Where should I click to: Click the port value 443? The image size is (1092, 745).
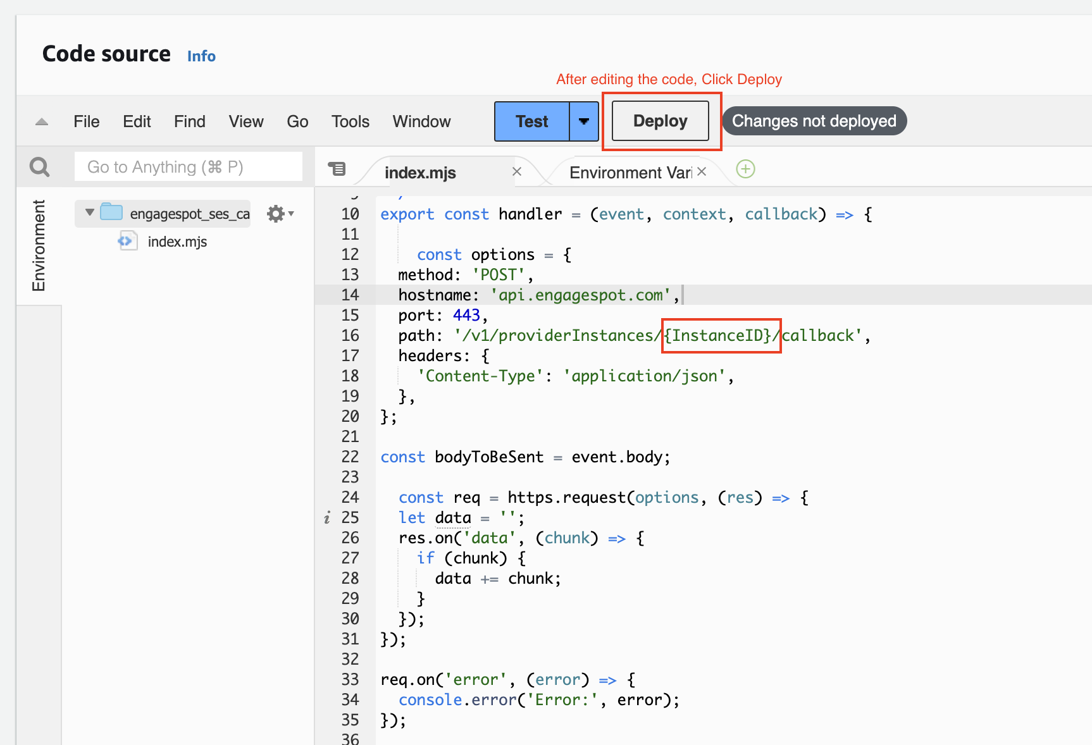coord(466,316)
